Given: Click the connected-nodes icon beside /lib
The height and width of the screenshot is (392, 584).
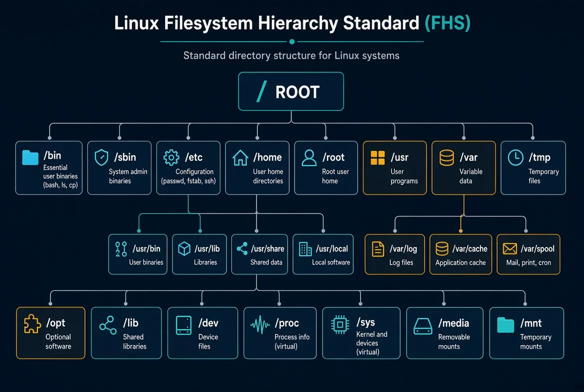Looking at the screenshot, I should coord(108,325).
